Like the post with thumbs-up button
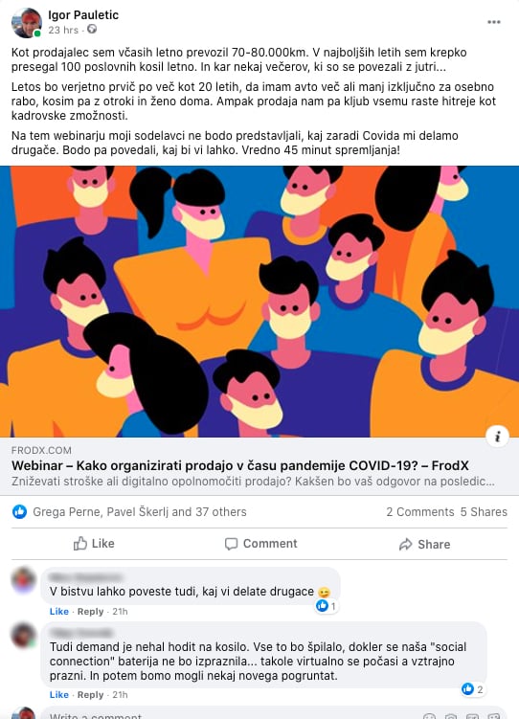The height and width of the screenshot is (719, 519). [x=94, y=544]
